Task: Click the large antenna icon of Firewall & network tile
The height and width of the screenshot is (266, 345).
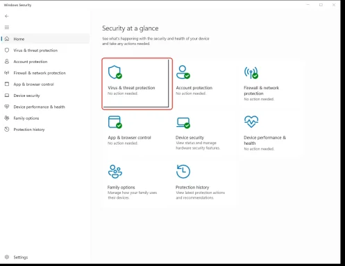Action: pos(251,73)
